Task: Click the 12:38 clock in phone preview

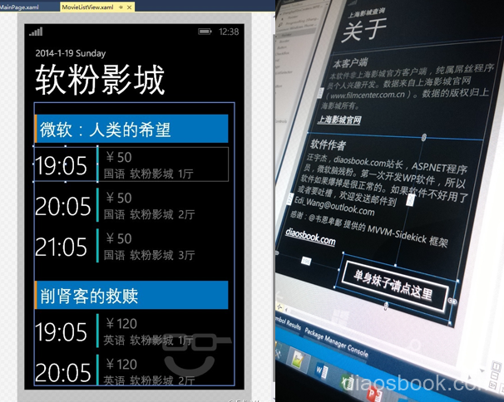Action: (229, 32)
